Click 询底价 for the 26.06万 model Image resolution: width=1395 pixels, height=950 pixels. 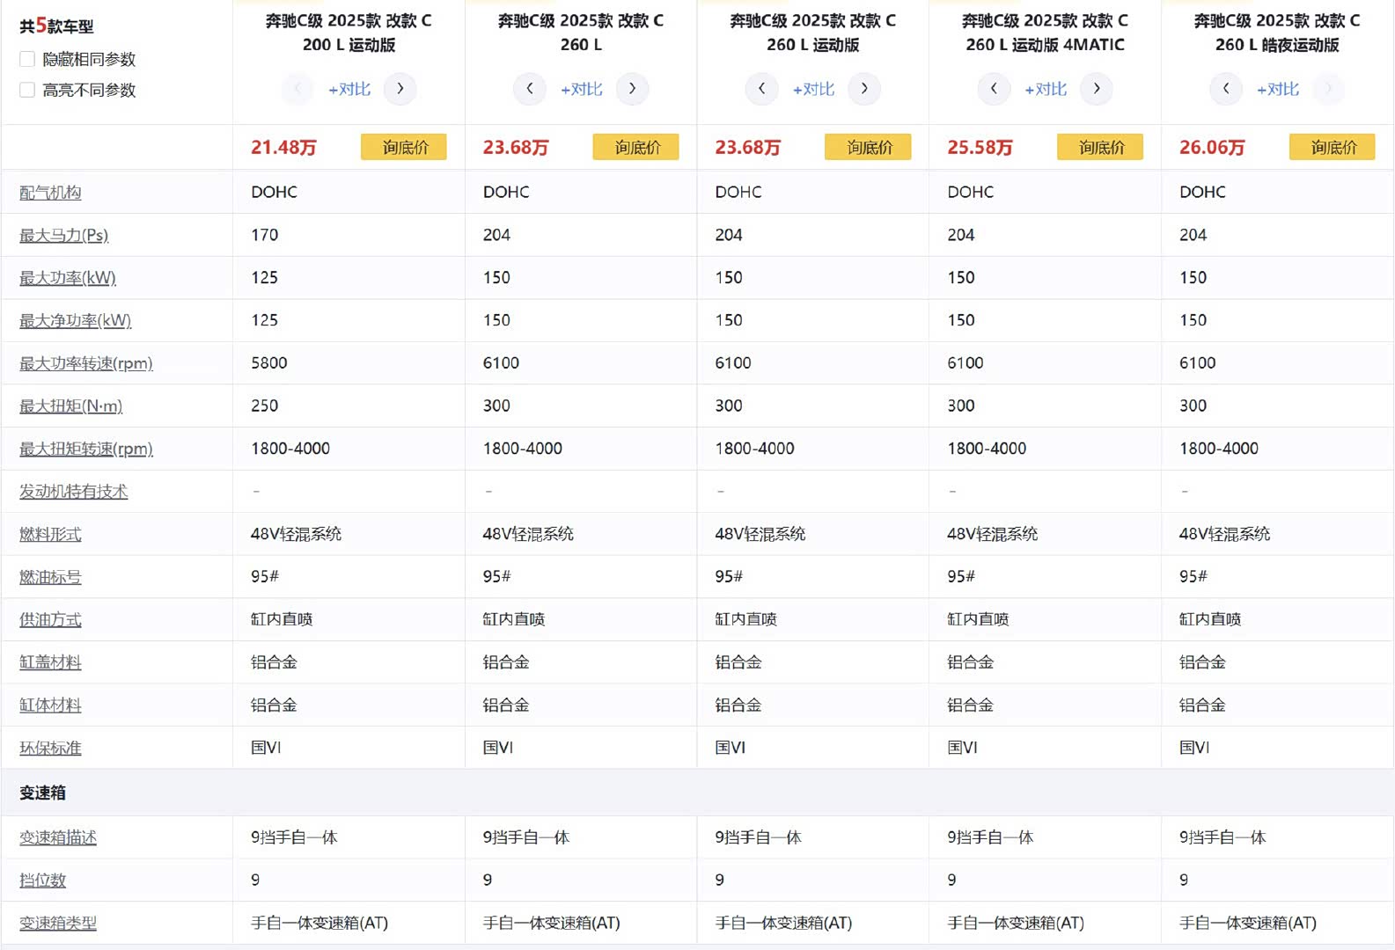1333,147
